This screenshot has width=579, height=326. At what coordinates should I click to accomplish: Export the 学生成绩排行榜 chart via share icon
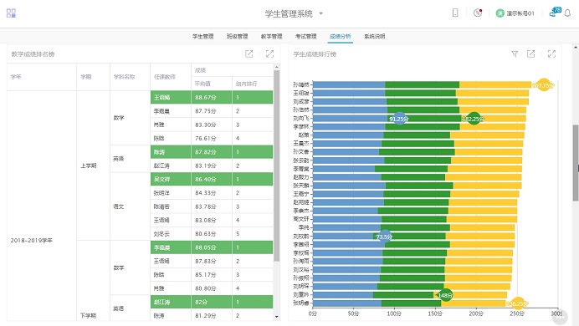pyautogui.click(x=530, y=53)
